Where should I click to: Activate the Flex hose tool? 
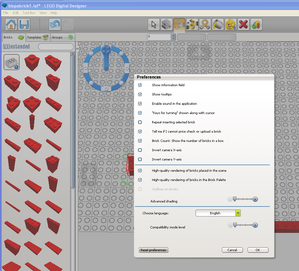point(205,24)
